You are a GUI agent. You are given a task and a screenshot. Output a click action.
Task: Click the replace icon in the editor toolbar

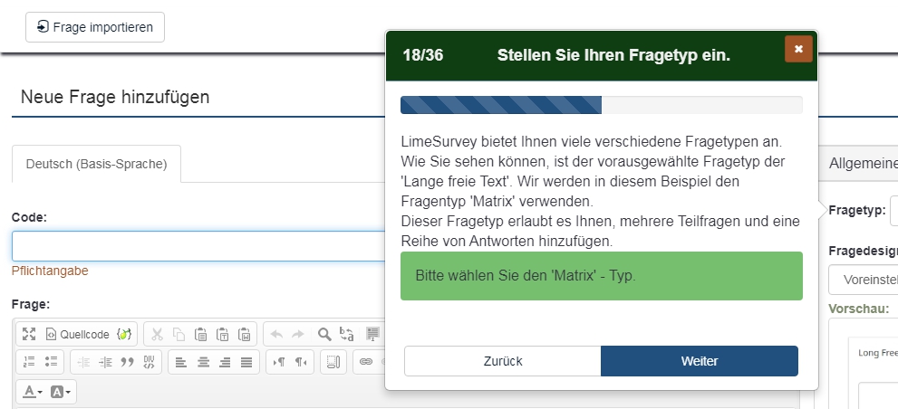tap(346, 334)
